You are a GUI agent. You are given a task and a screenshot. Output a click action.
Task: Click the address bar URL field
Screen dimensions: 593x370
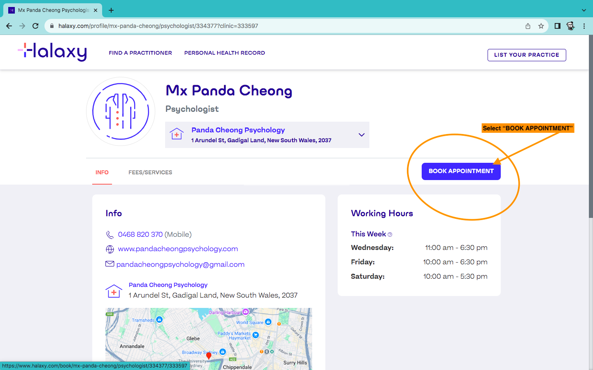click(x=284, y=26)
